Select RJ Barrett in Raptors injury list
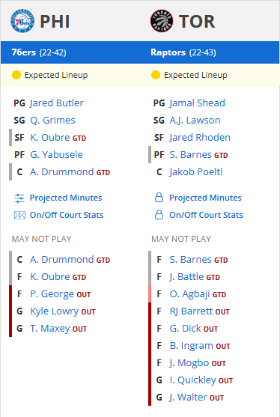The image size is (280, 417). point(191,311)
